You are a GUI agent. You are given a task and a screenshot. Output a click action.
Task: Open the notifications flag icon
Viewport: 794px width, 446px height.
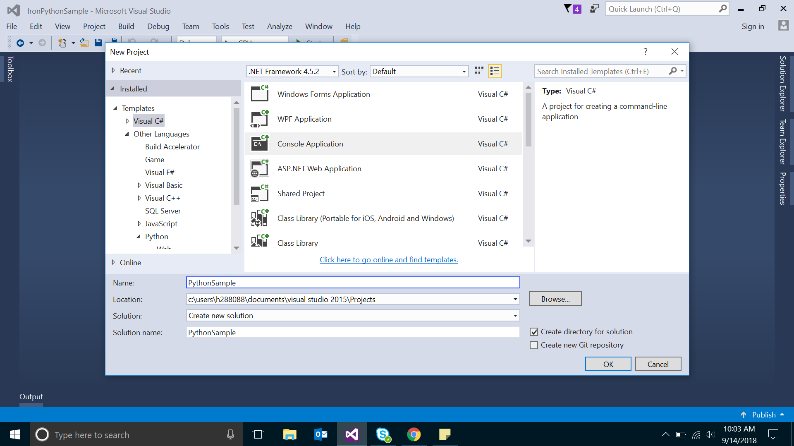pyautogui.click(x=572, y=9)
